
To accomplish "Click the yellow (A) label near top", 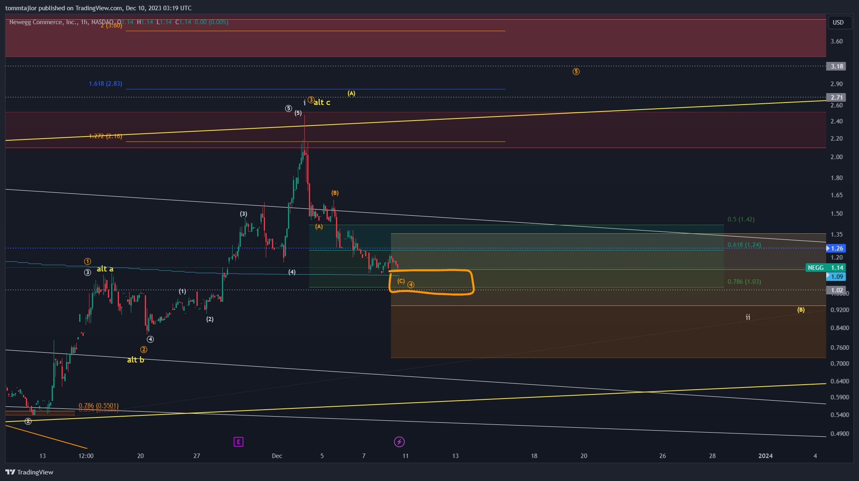I will tap(351, 93).
